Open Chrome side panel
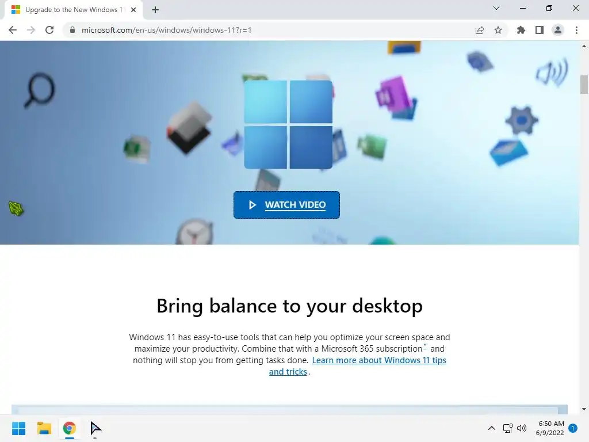 point(540,30)
